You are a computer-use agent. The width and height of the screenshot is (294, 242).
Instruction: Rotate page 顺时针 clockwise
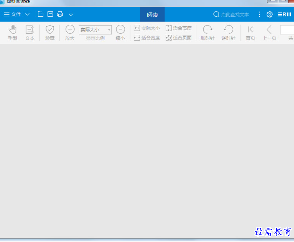tap(208, 33)
